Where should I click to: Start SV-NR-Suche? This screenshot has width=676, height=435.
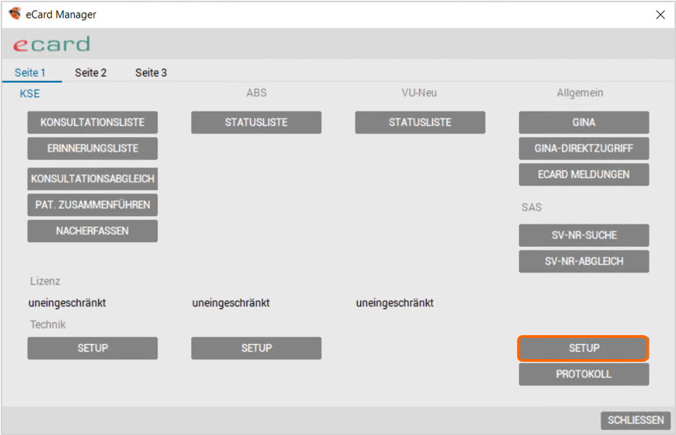(584, 235)
